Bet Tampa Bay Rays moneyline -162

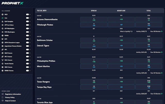coord(121,87)
